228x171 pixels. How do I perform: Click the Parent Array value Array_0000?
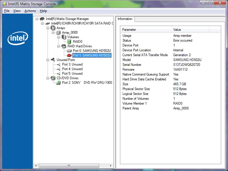coord(181,108)
